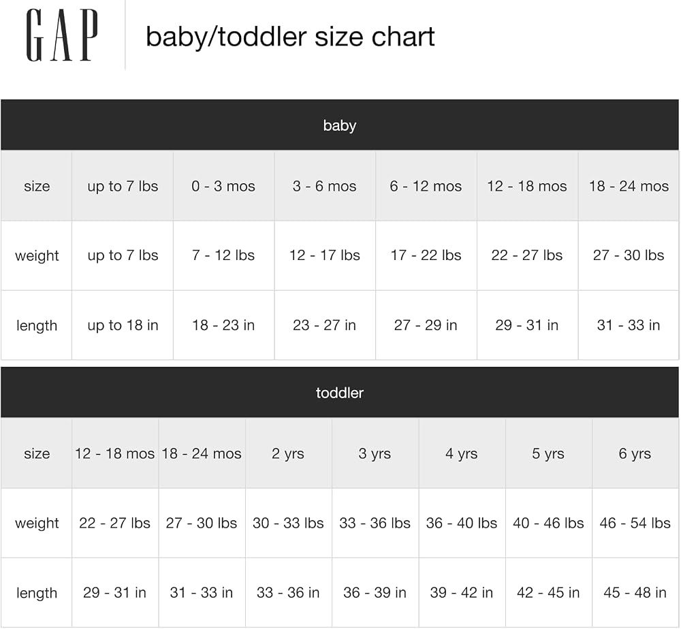The image size is (681, 629).
Task: Select the toddler section header
Action: (340, 392)
